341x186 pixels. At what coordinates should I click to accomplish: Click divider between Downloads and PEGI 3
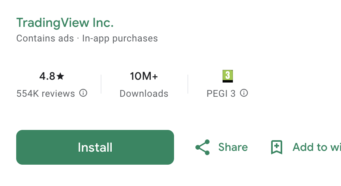[188, 84]
